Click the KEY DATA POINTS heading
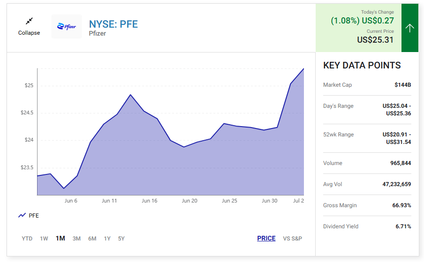Viewport: 424px width, 263px height. pos(362,66)
